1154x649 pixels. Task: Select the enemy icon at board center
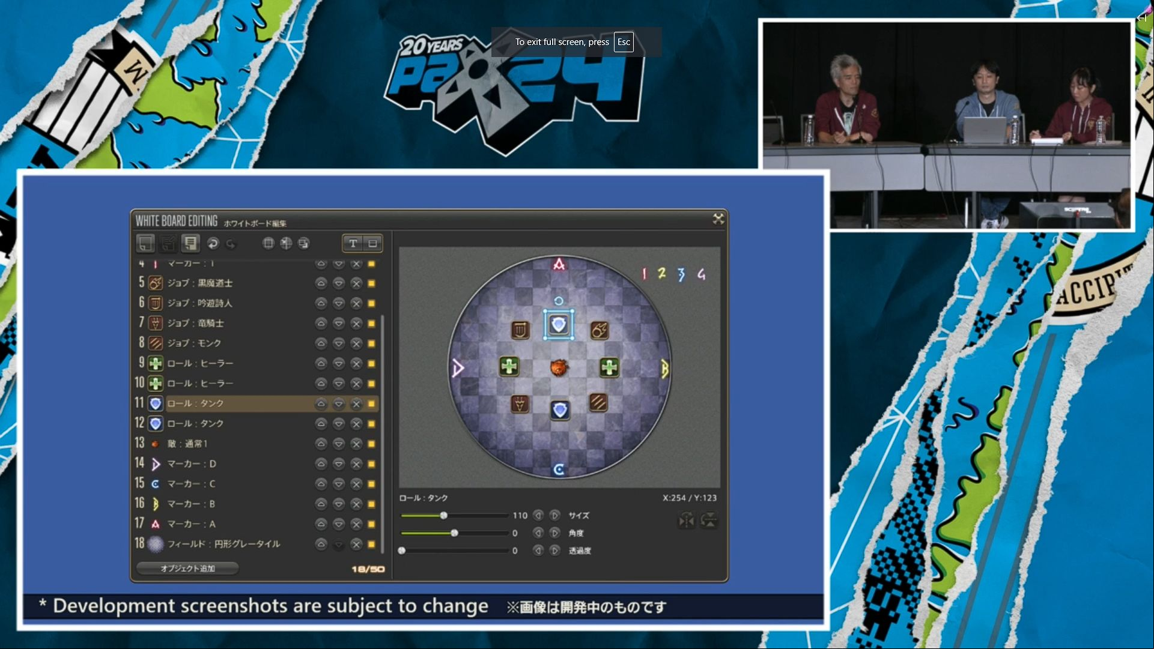click(x=559, y=367)
